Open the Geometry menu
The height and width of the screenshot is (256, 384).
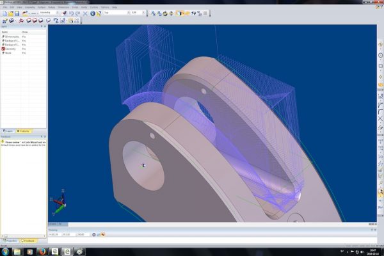click(29, 7)
